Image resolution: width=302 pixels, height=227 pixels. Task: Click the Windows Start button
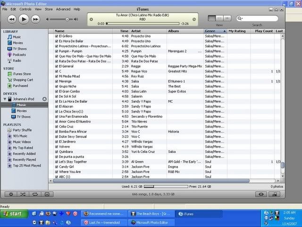[13, 214]
